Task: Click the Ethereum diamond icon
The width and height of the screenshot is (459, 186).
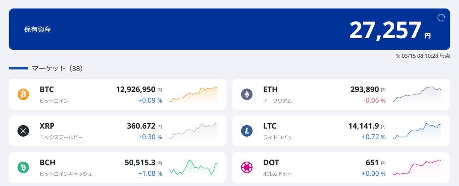Action: coord(247,94)
